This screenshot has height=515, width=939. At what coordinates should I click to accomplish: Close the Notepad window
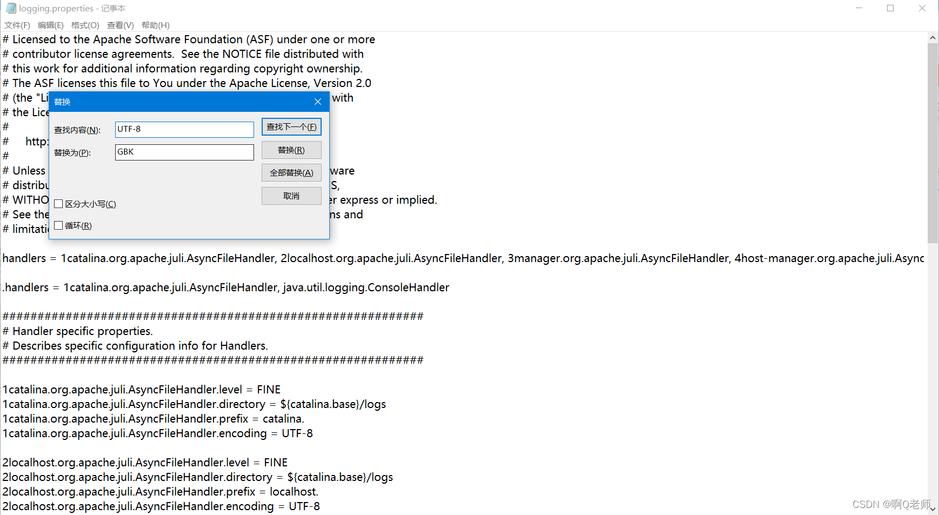922,8
